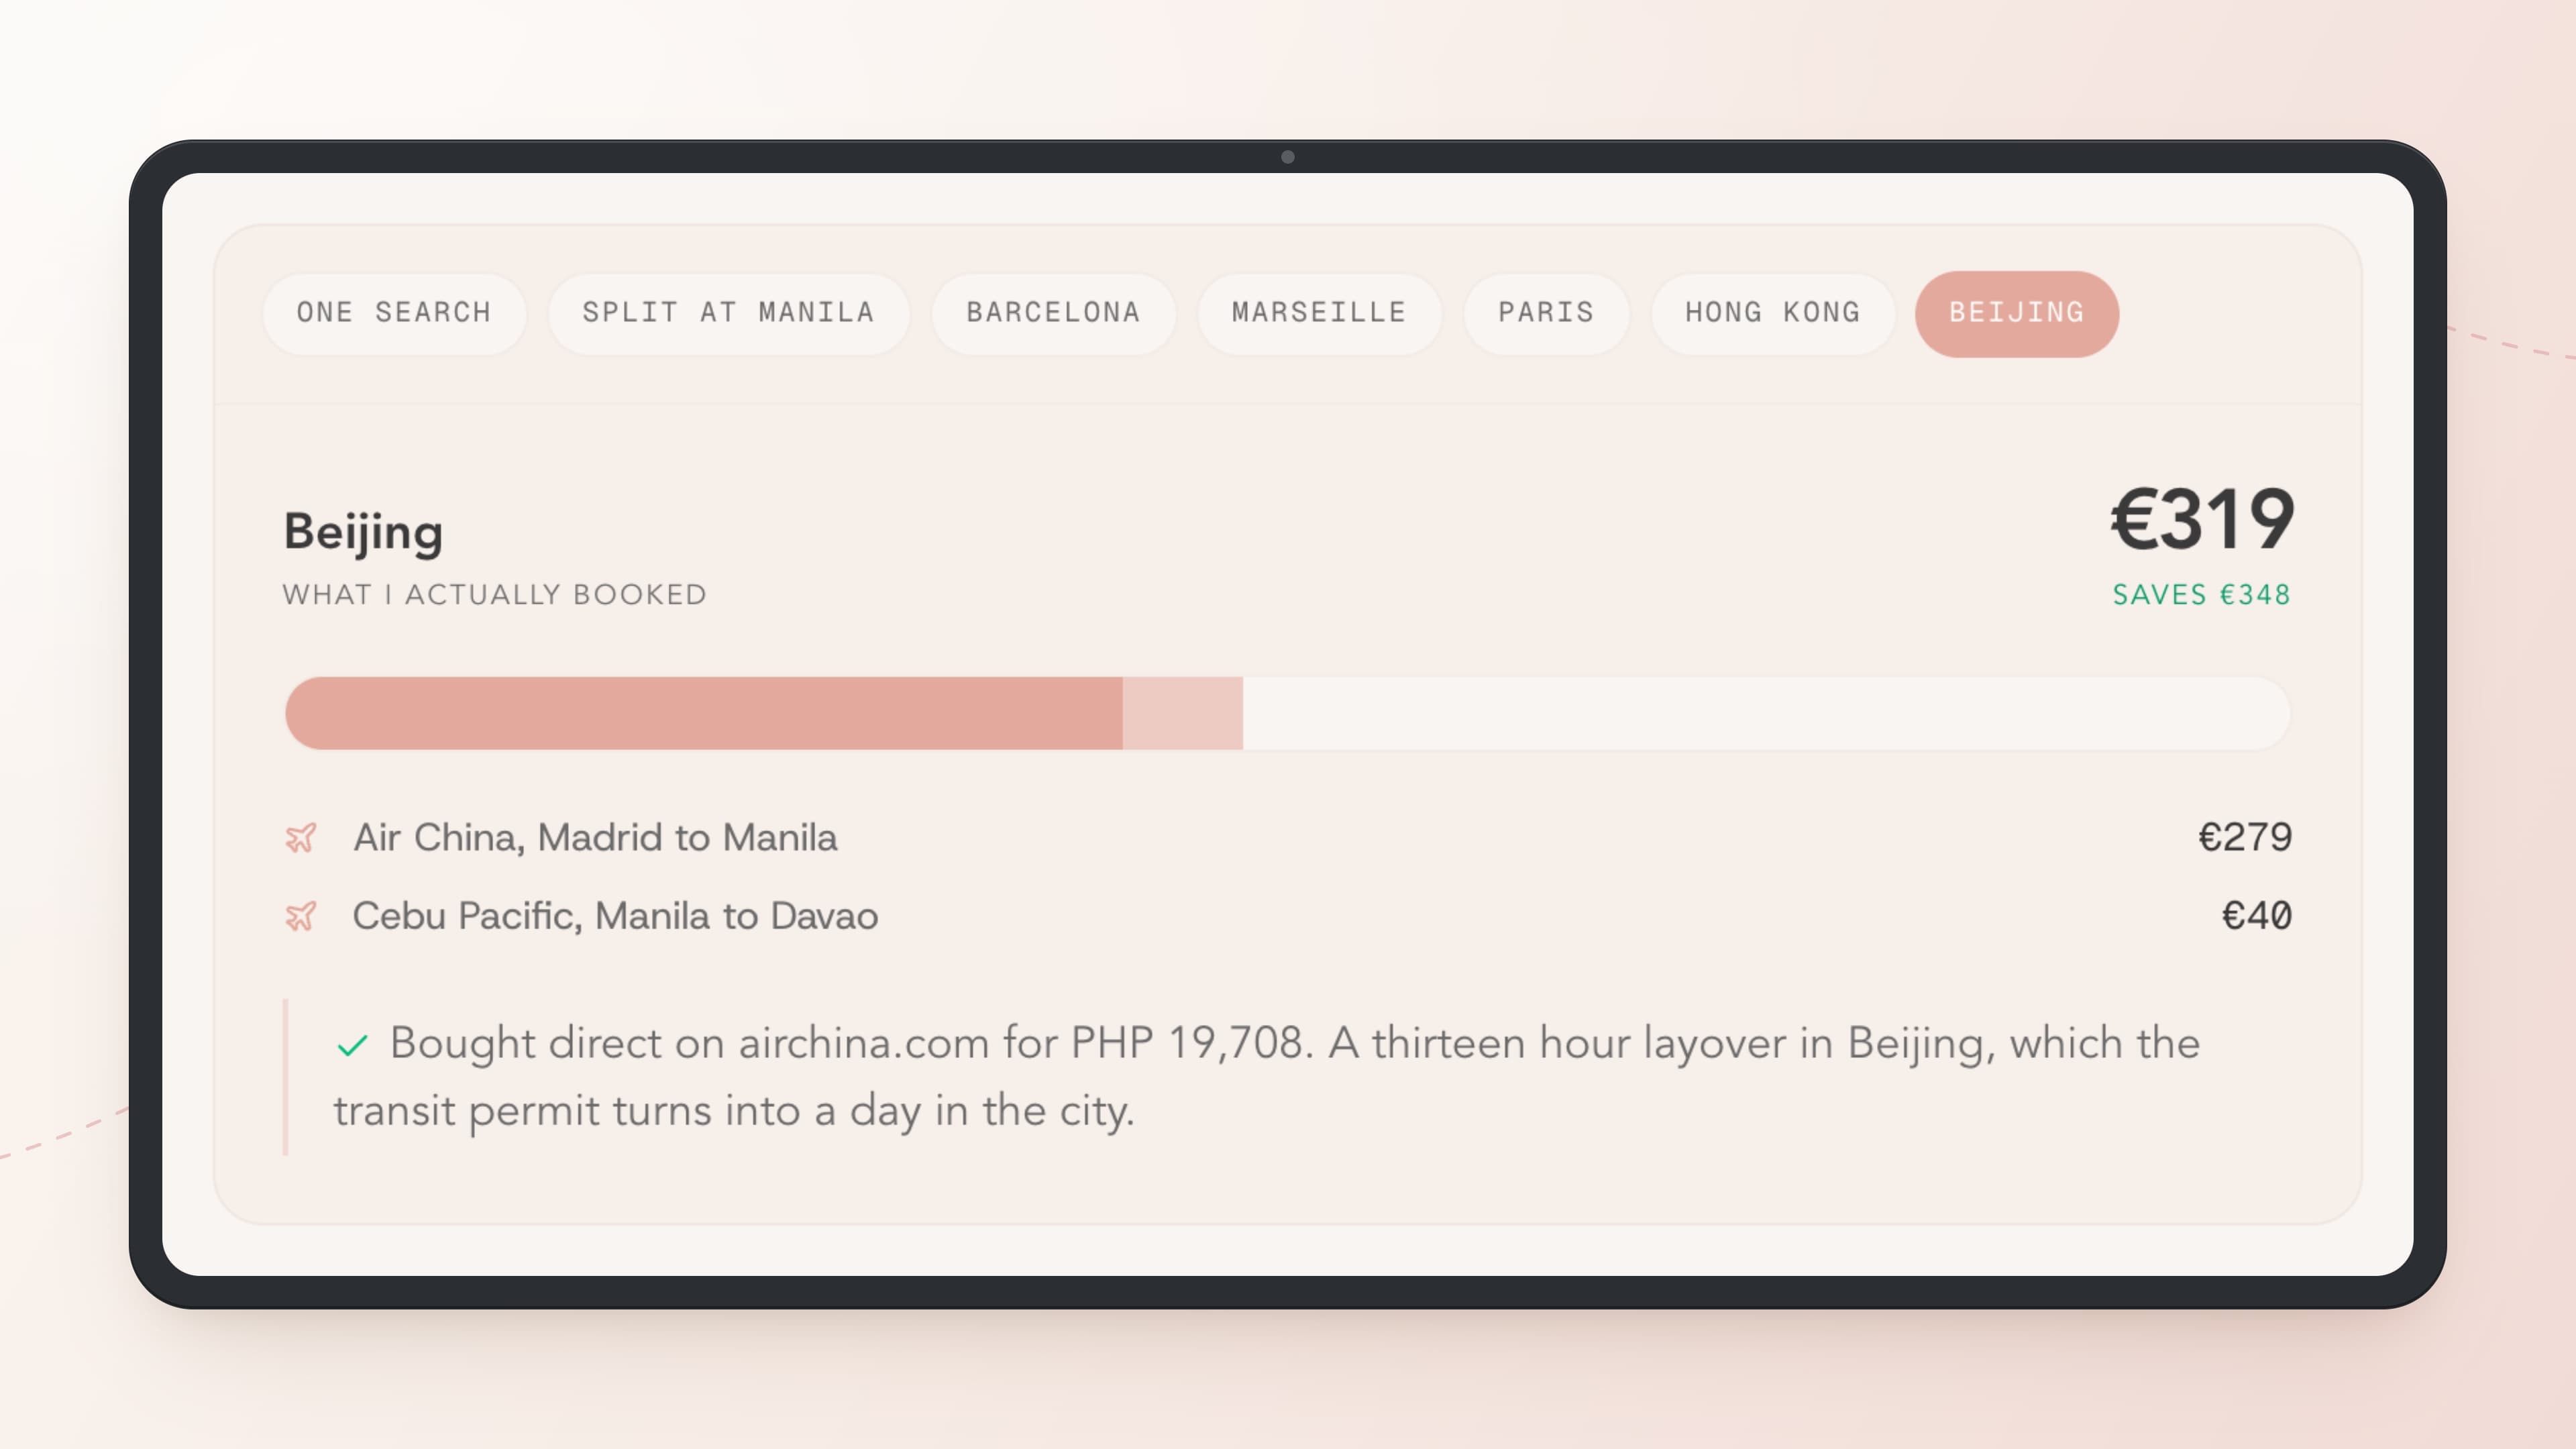2576x1449 pixels.
Task: Open the Barcelona tab
Action: (x=1053, y=313)
